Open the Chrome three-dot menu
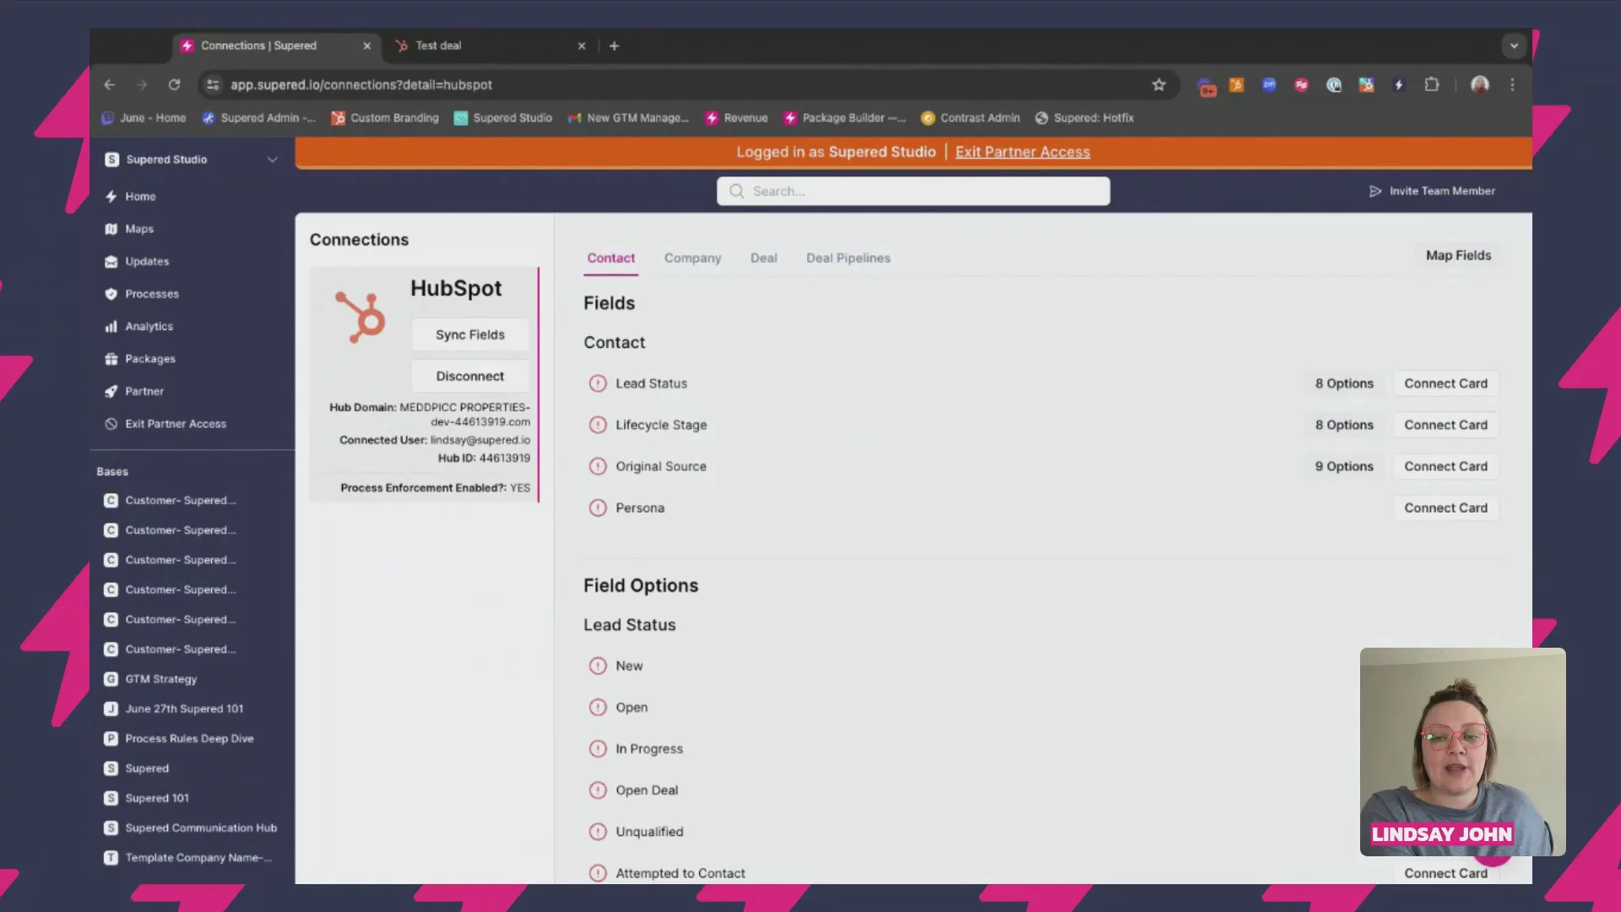The image size is (1621, 912). pos(1512,84)
